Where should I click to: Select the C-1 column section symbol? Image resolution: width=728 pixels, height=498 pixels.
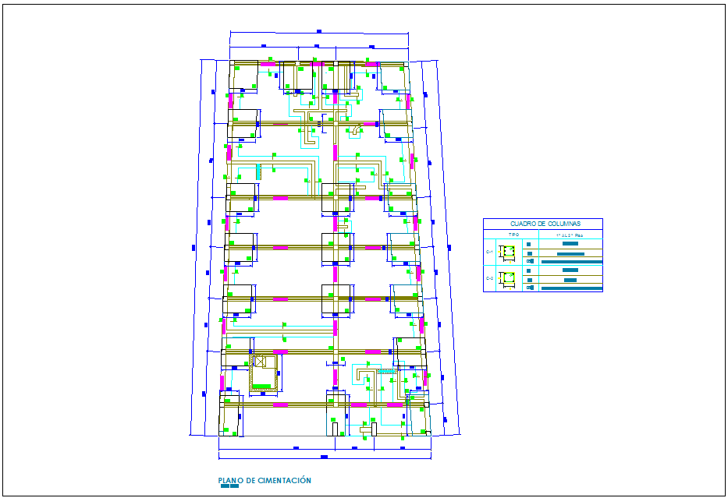pos(509,251)
